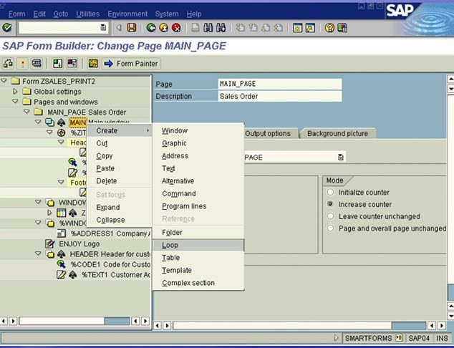
Task: Click the Find Next binoculars icon
Action: (x=221, y=28)
